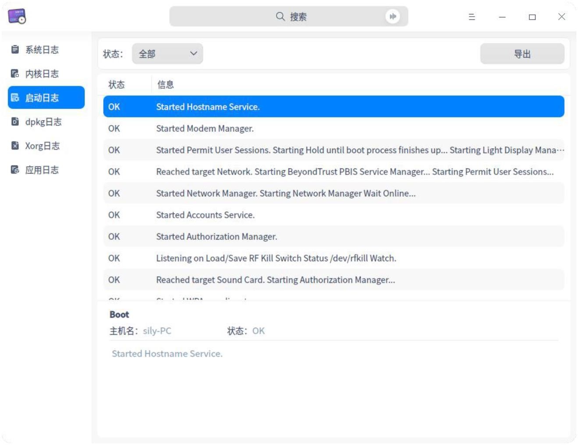View 应用日志 entries
Viewport: 578px width, 445px height.
[x=46, y=170]
